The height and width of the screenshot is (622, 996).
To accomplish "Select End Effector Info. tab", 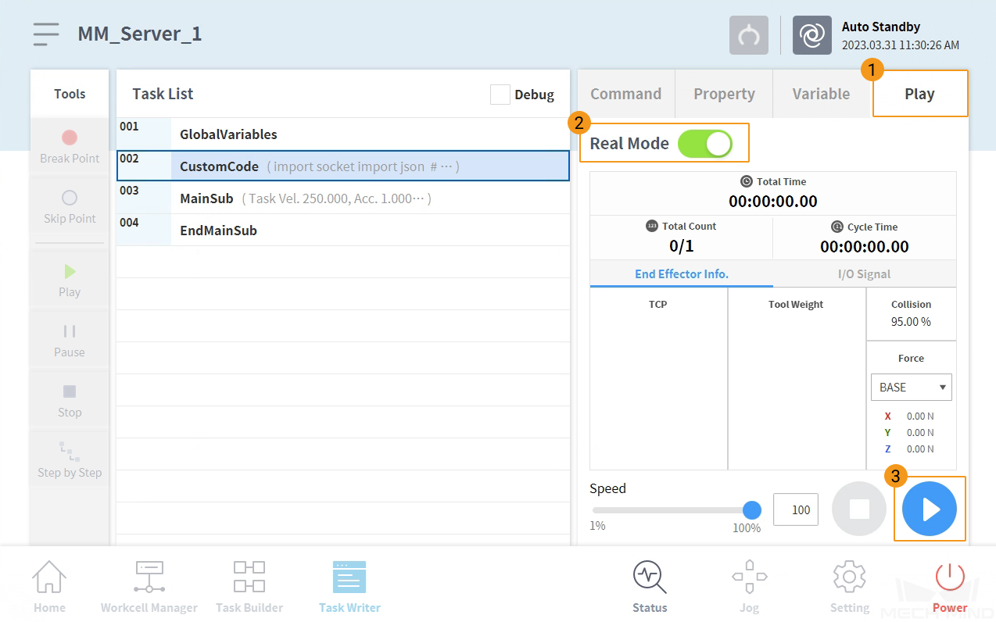I will pos(682,274).
